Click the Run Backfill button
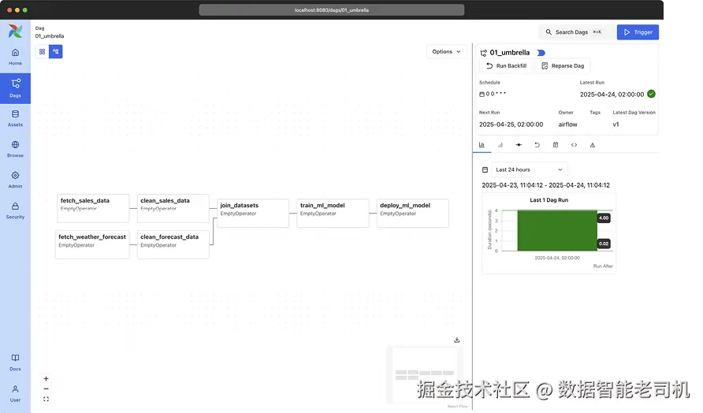Viewport: 703px width, 413px height. 506,66
